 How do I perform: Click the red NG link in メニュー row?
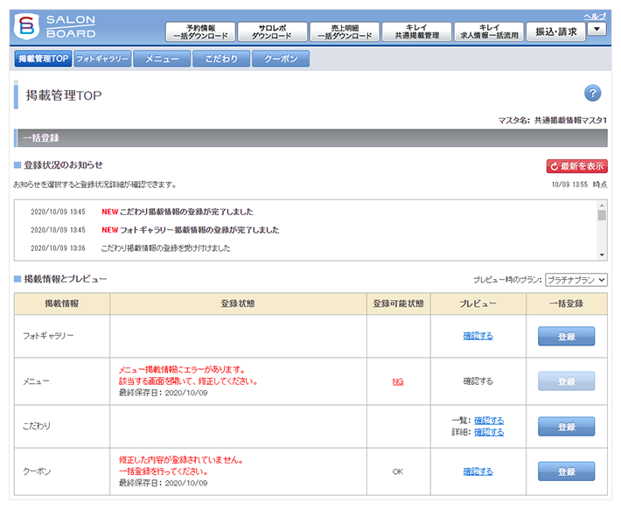398,381
